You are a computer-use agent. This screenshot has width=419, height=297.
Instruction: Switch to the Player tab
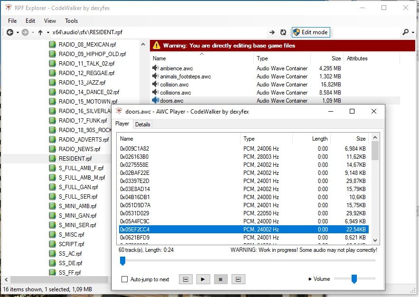pos(122,124)
